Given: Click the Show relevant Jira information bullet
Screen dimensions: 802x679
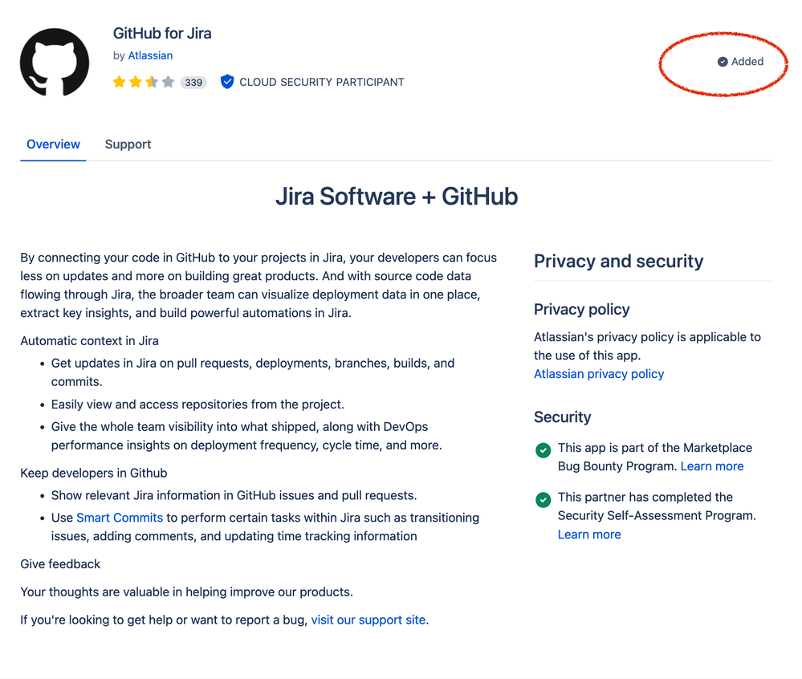Looking at the screenshot, I should [234, 495].
